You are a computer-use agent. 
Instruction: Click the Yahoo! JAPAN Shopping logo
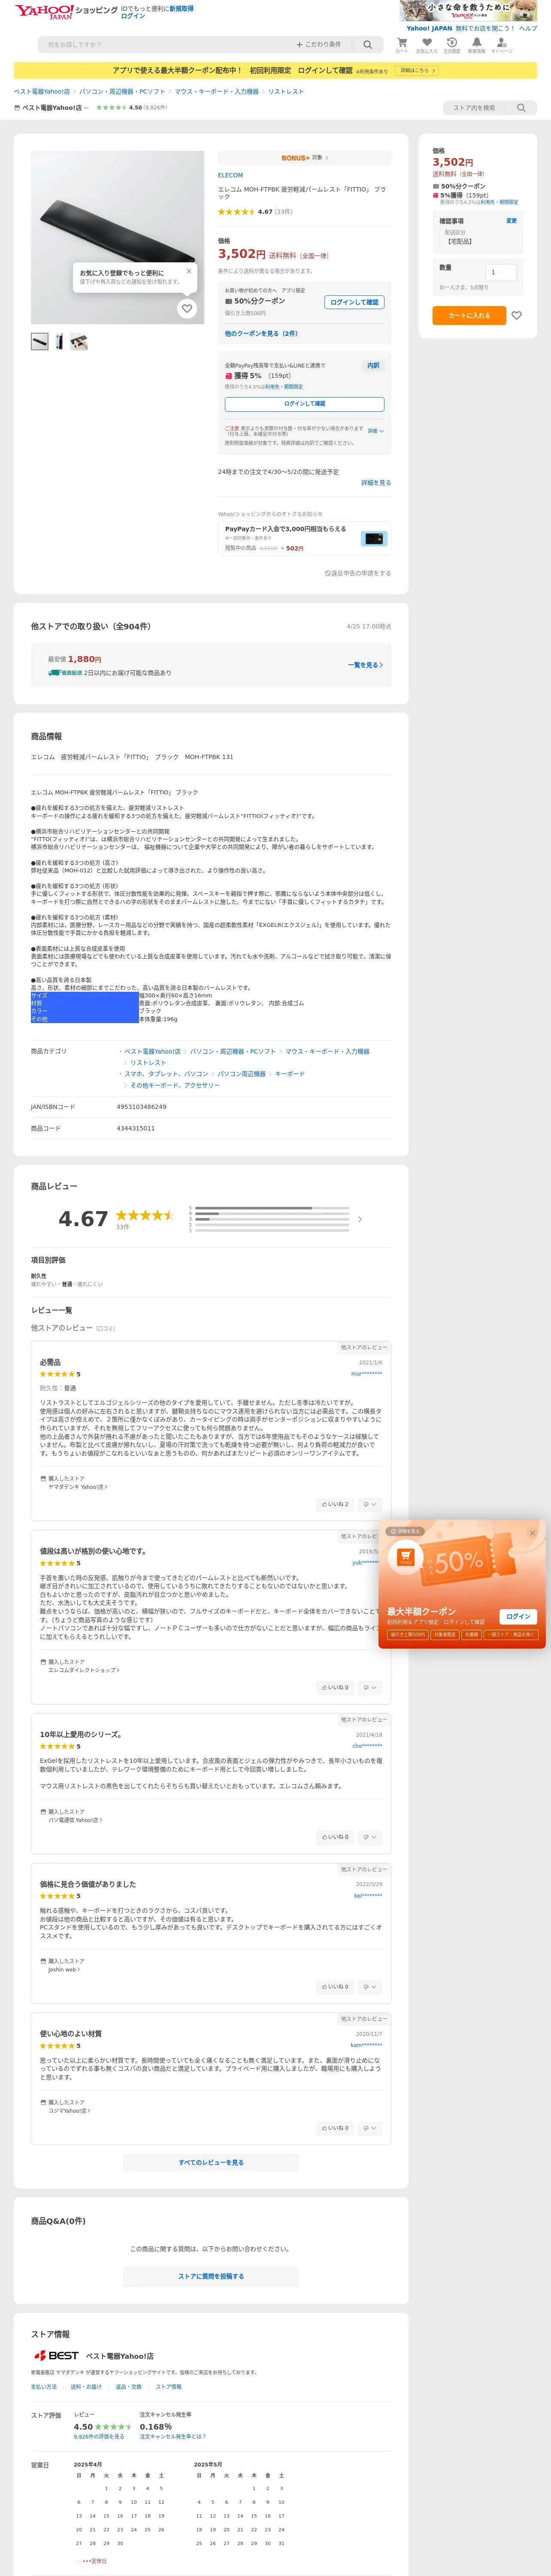[x=66, y=11]
